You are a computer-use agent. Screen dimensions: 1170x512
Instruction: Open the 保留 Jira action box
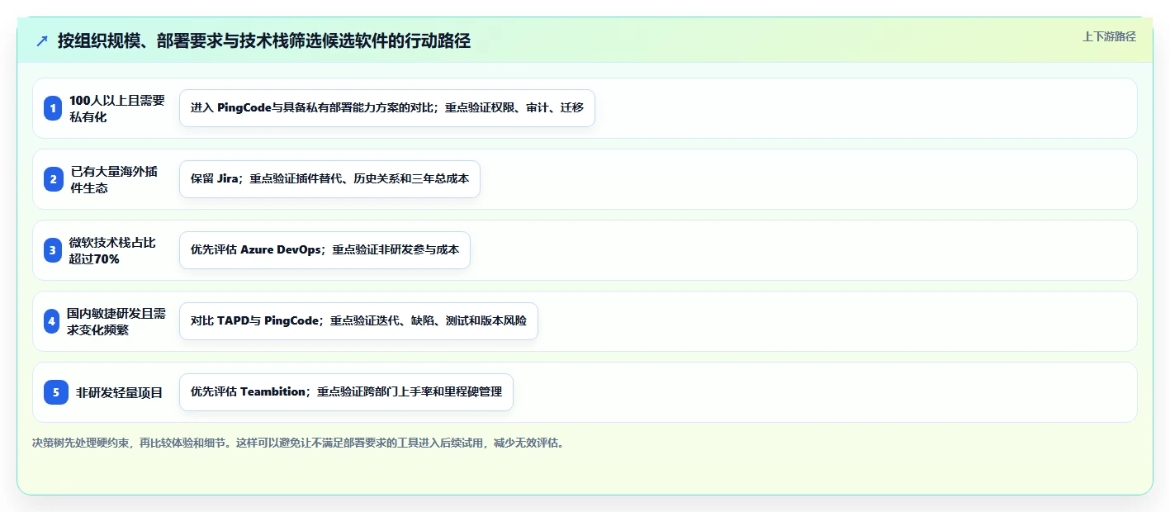coord(329,179)
